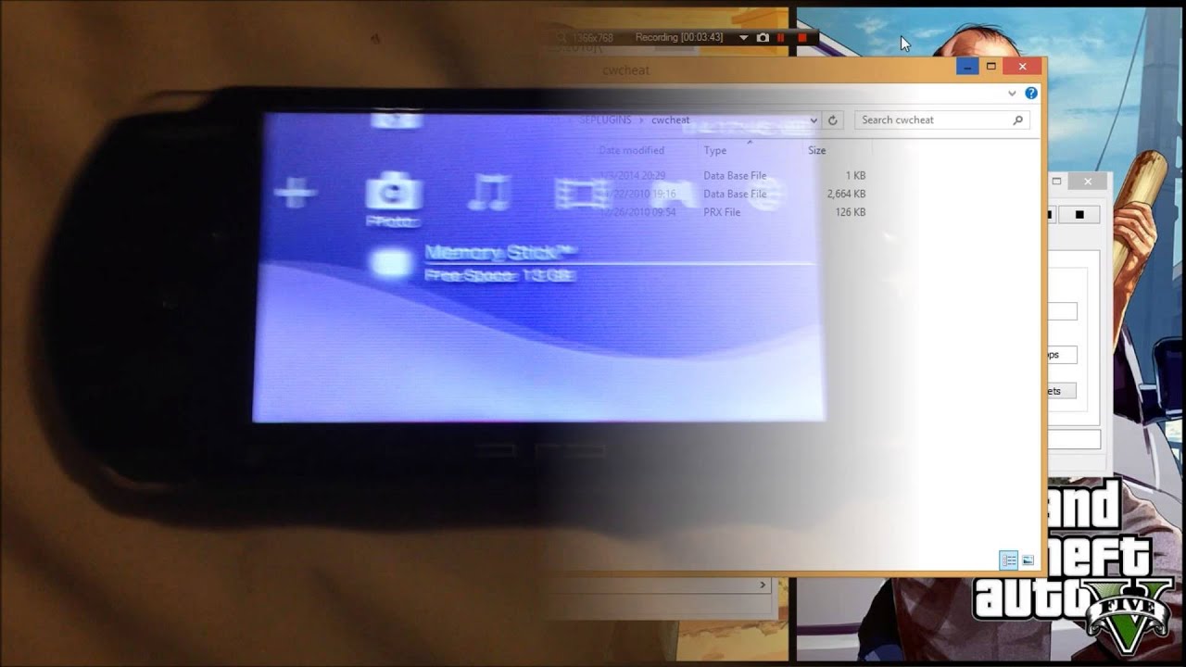Refresh the cwcheat folder view
The width and height of the screenshot is (1186, 667).
coord(832,120)
